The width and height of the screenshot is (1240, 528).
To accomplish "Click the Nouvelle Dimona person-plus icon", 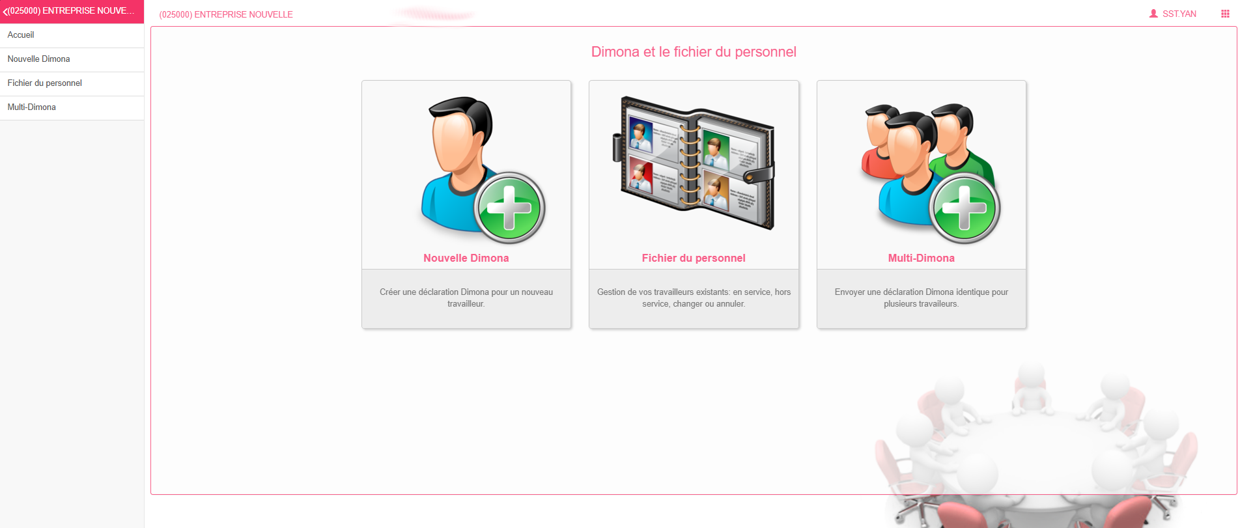I will click(482, 170).
